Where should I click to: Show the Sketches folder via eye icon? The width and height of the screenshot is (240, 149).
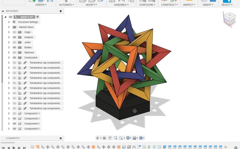[14, 52]
